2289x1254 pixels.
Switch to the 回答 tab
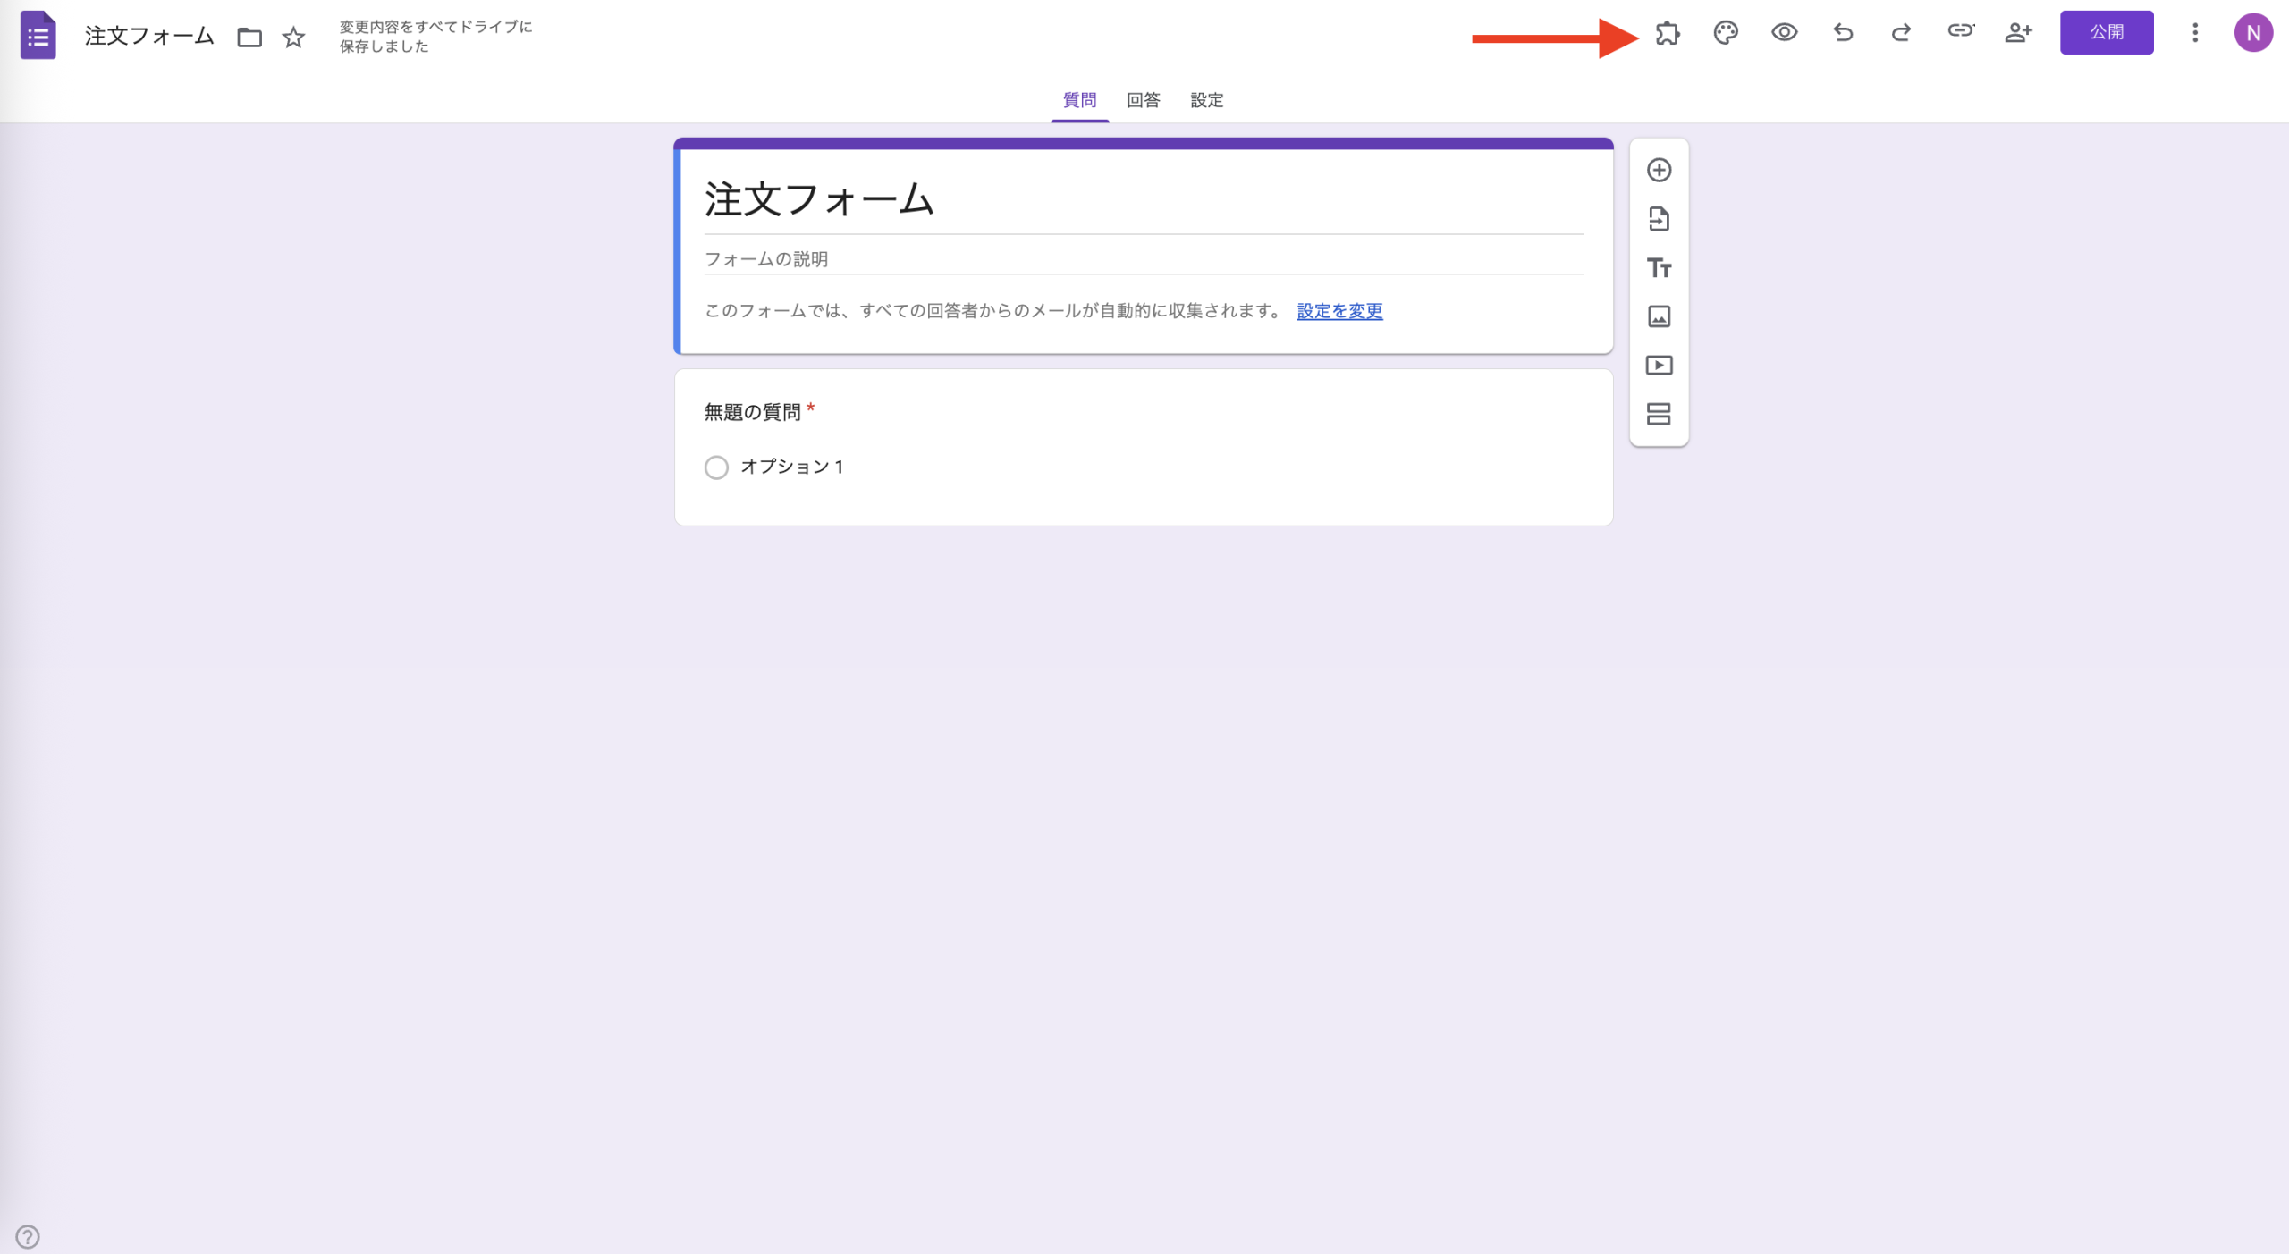[x=1142, y=100]
